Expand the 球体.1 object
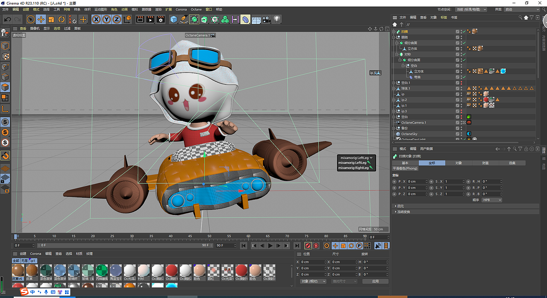This screenshot has height=298, width=547. click(394, 88)
